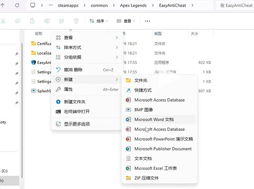
Task: Choose 在终端中打开 in context menu
Action: [87, 111]
